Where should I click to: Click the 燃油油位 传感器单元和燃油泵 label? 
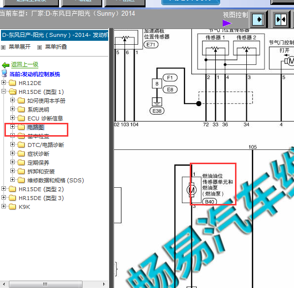point(217,185)
